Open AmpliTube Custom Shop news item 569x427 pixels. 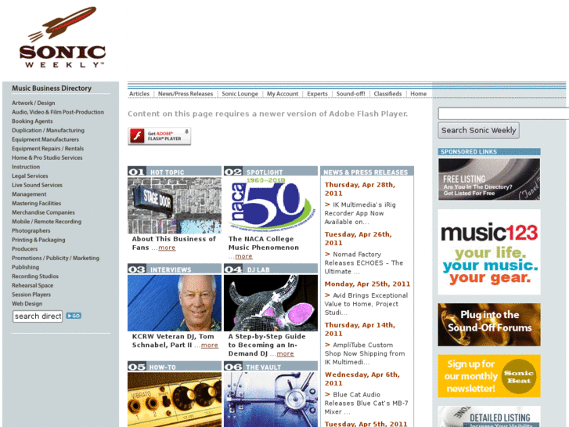pyautogui.click(x=365, y=353)
